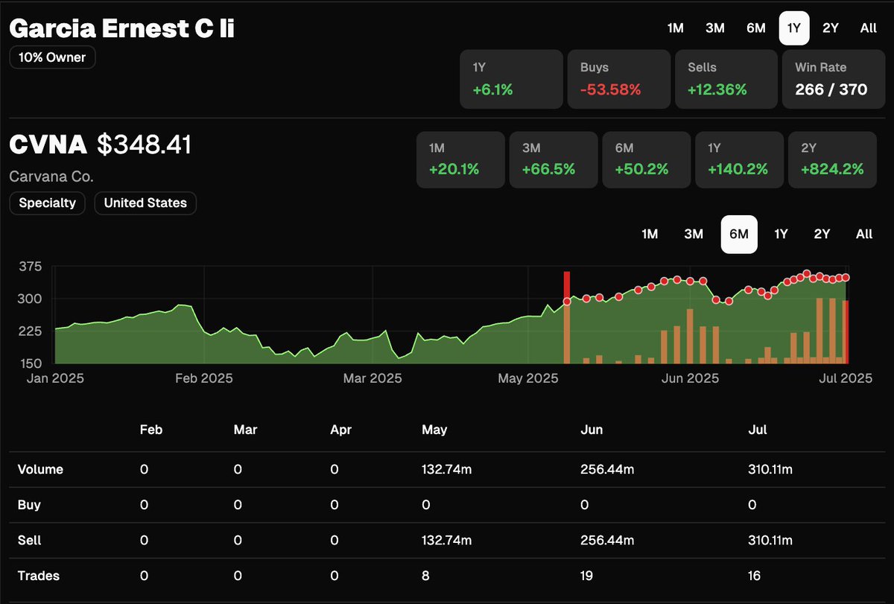Screen dimensions: 894x604
Task: Click the May trades count 8
Action: (x=425, y=576)
